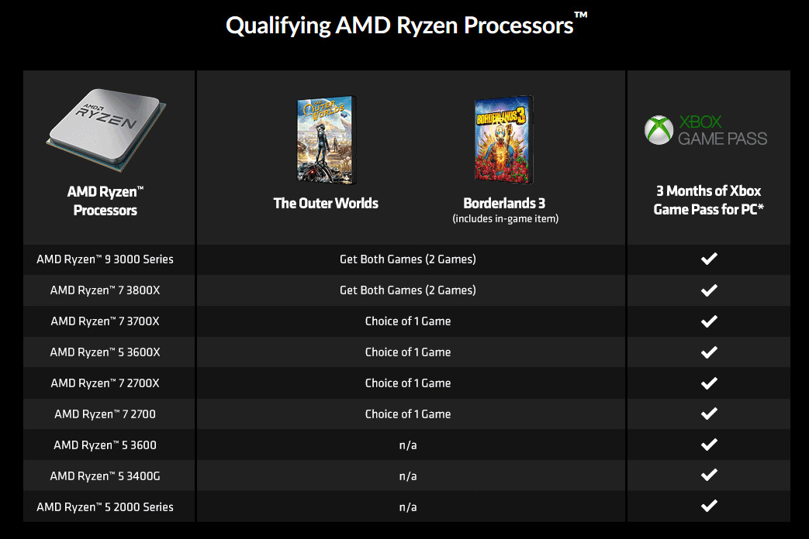Viewport: 809px width, 539px height.
Task: Click 'Get Both Games' for Ryzen 9 3000 Series
Action: [x=407, y=259]
